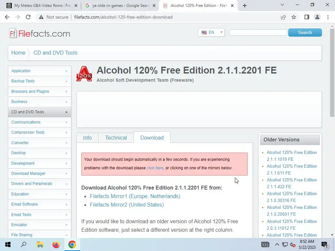Download from Filefacts Mirror1 Netherlands
The image size is (335, 251).
click(x=135, y=196)
